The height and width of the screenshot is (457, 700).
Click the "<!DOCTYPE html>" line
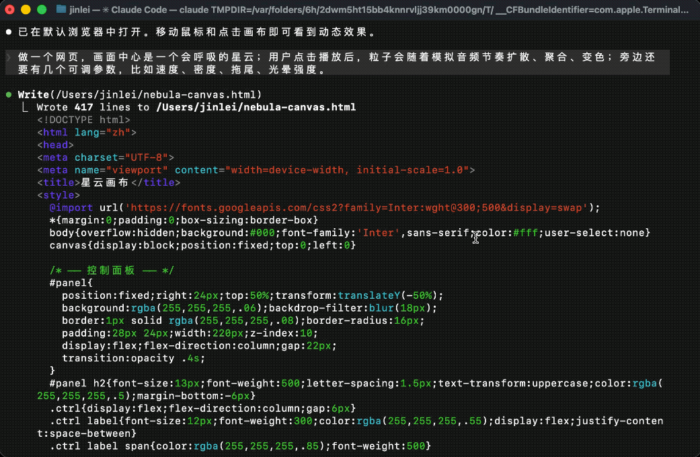pyautogui.click(x=84, y=120)
